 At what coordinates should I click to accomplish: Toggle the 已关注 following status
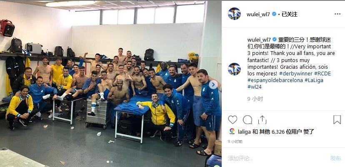[289, 14]
